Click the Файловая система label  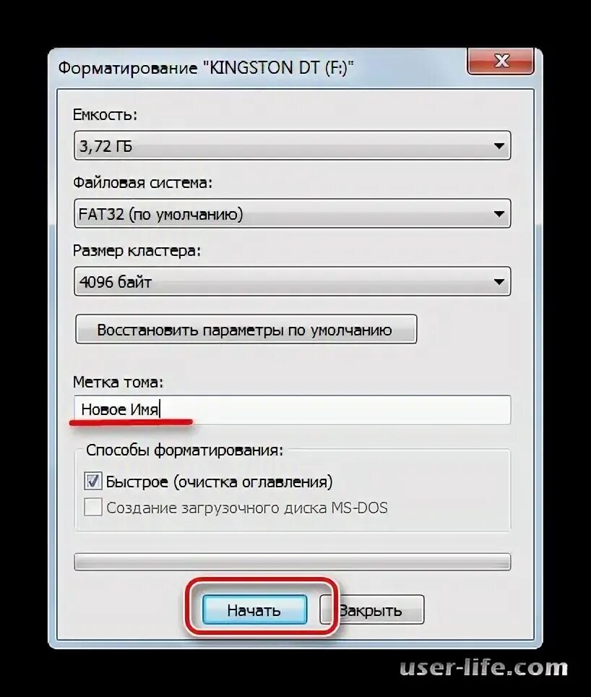[x=142, y=183]
